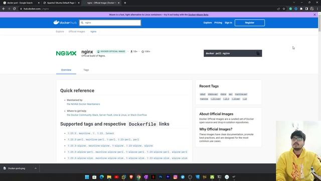Bookmark this page with the star icon
Viewport: 321px width, 181px height.
coord(284,9)
